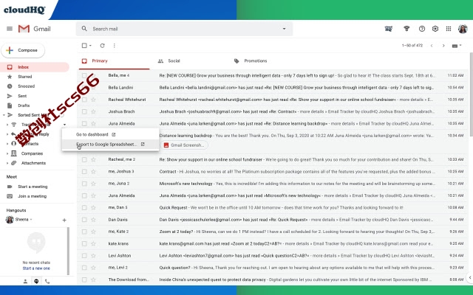Screen dimensions: 473x295
Task: Select the Juna Almeida Distance learning checkbox
Action: pyautogui.click(x=84, y=123)
